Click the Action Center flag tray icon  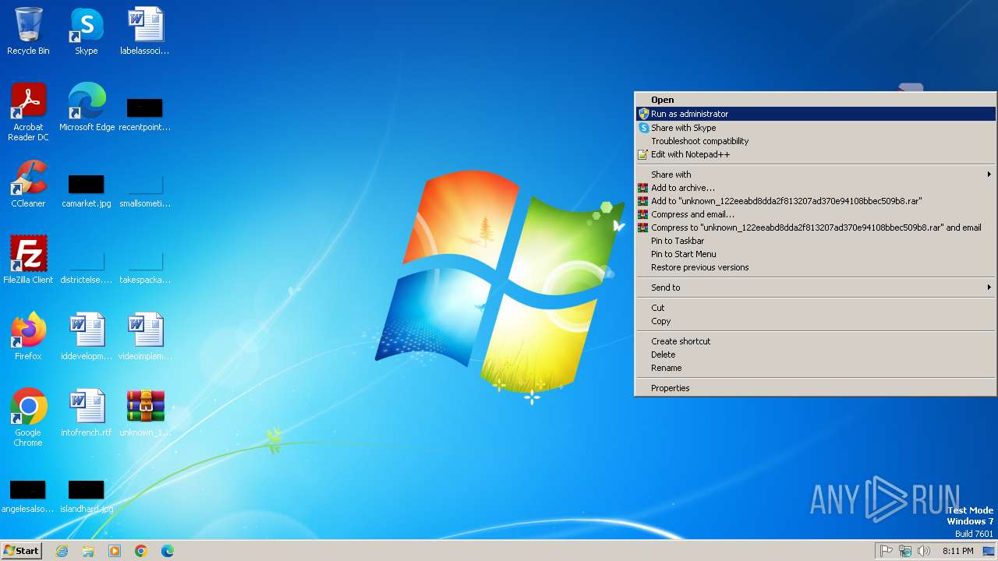(887, 551)
